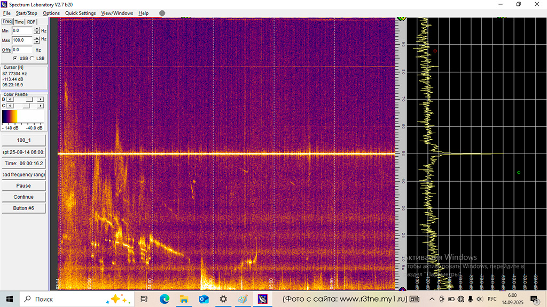Click the Min frequency up stepper arrow
The height and width of the screenshot is (307, 547).
(x=36, y=28)
